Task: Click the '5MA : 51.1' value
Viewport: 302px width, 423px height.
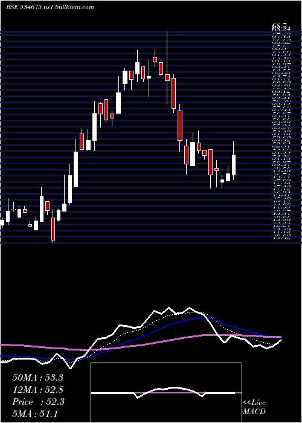Action: [35, 413]
